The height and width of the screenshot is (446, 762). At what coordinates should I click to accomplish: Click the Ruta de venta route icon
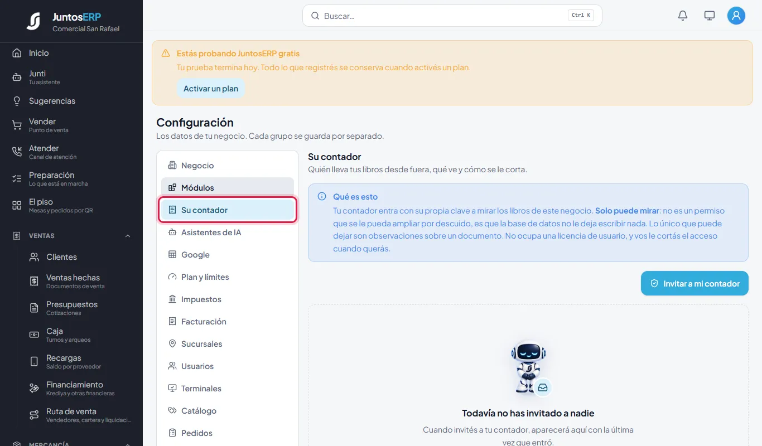pyautogui.click(x=34, y=415)
